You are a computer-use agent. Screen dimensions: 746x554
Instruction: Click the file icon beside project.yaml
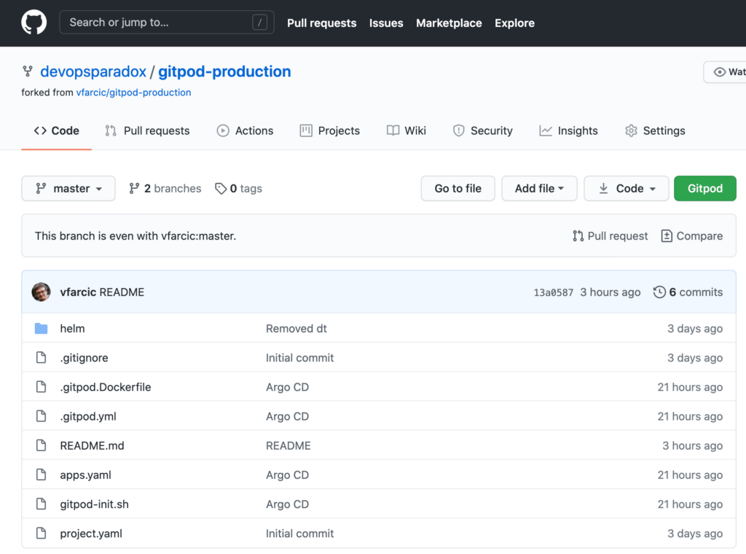click(42, 533)
